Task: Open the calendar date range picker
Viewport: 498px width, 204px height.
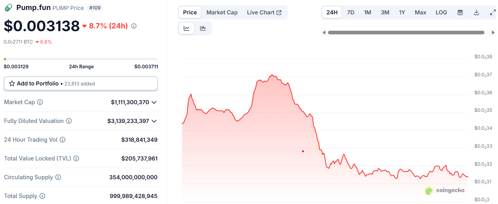Action: point(460,12)
